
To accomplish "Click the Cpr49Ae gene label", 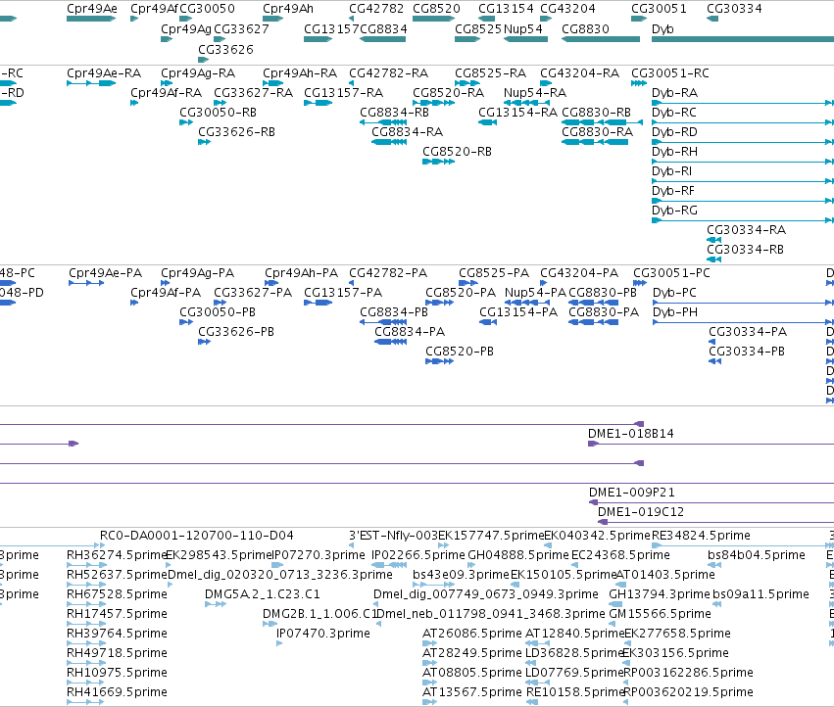I will pos(92,9).
